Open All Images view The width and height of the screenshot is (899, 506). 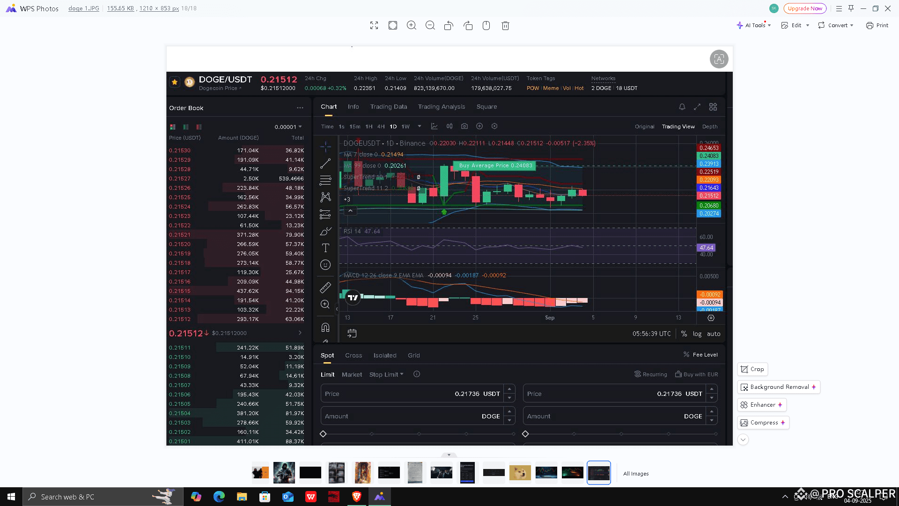point(636,474)
